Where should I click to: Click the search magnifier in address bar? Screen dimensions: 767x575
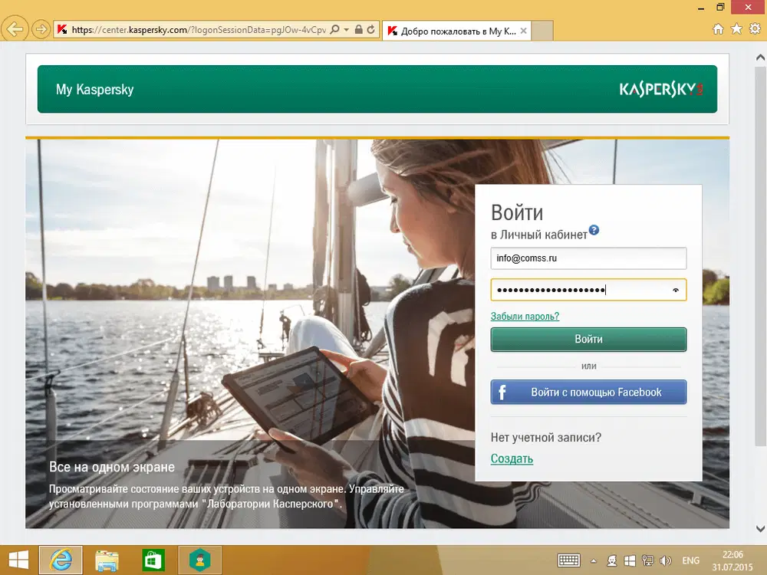point(334,30)
